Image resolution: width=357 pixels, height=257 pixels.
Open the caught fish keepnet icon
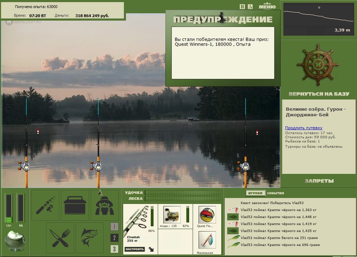[90, 238]
